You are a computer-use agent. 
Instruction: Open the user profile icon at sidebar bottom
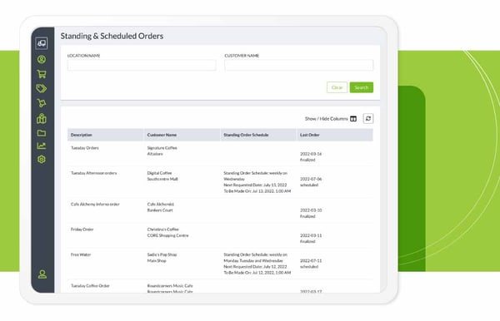coord(42,274)
